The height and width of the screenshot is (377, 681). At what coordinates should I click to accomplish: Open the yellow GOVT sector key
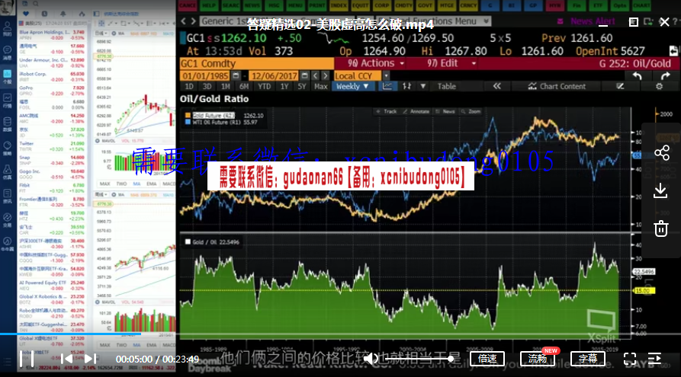[x=425, y=5]
